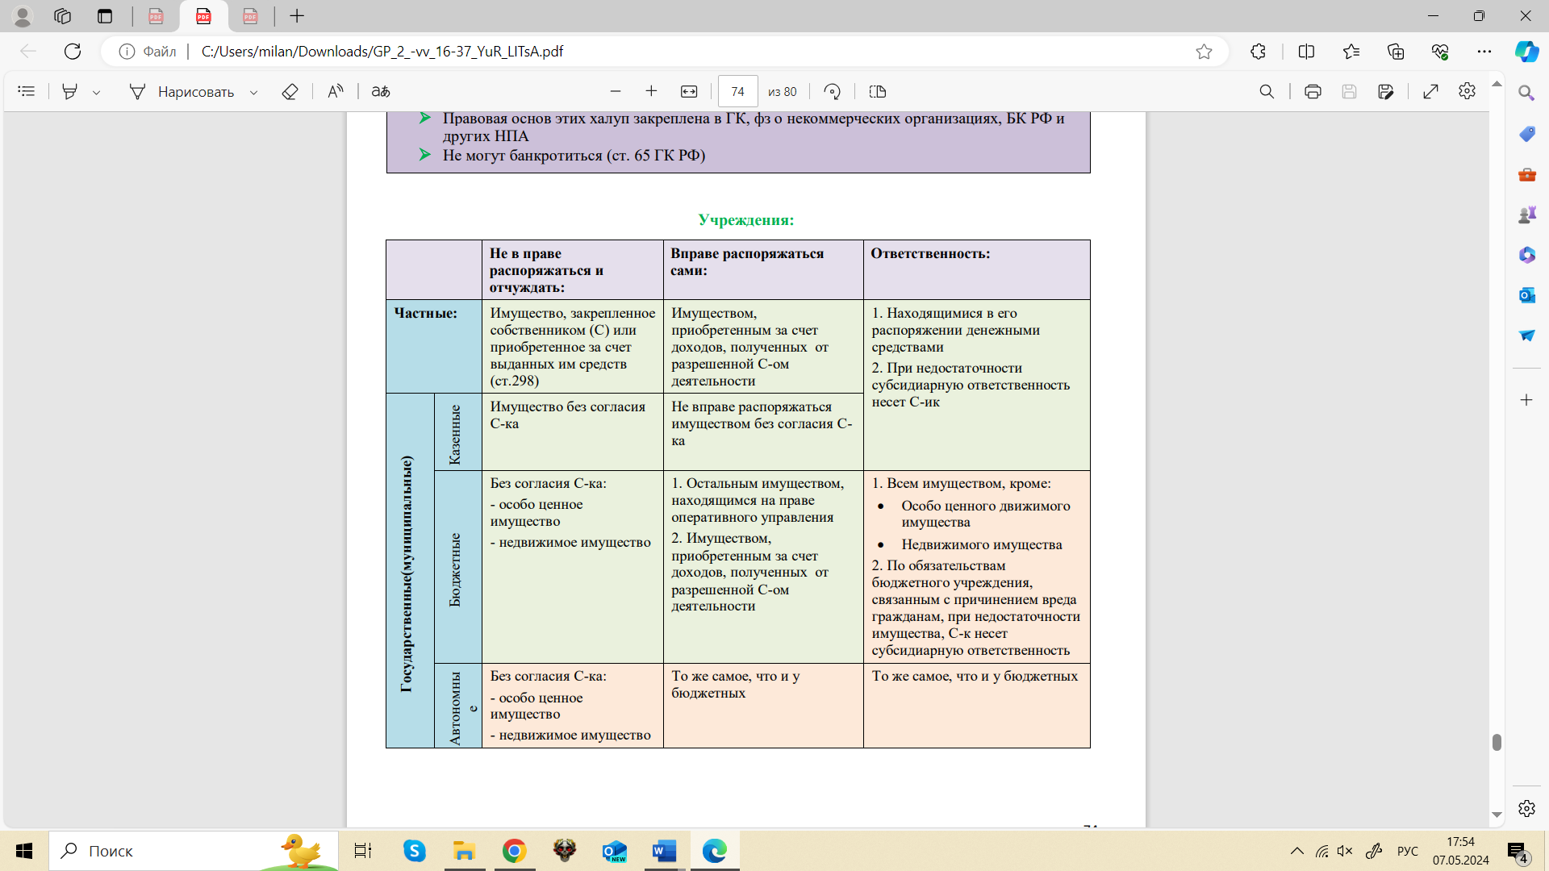Open browser extensions menu
The width and height of the screenshot is (1549, 871).
point(1258,52)
